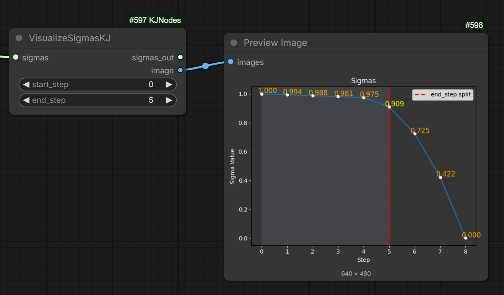Click the 640 × 480 image size text
Image resolution: width=504 pixels, height=295 pixels.
tap(356, 274)
